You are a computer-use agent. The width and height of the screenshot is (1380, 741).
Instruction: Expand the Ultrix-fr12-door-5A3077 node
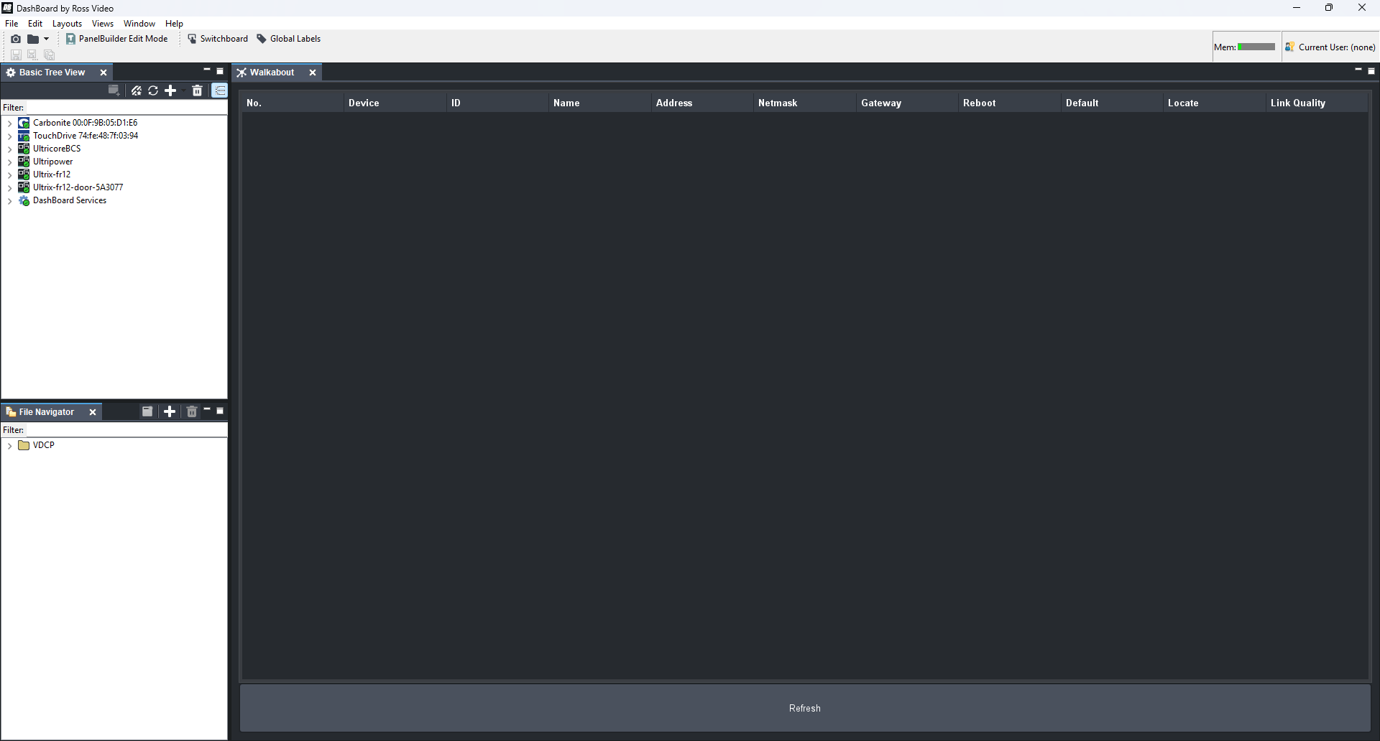(9, 188)
